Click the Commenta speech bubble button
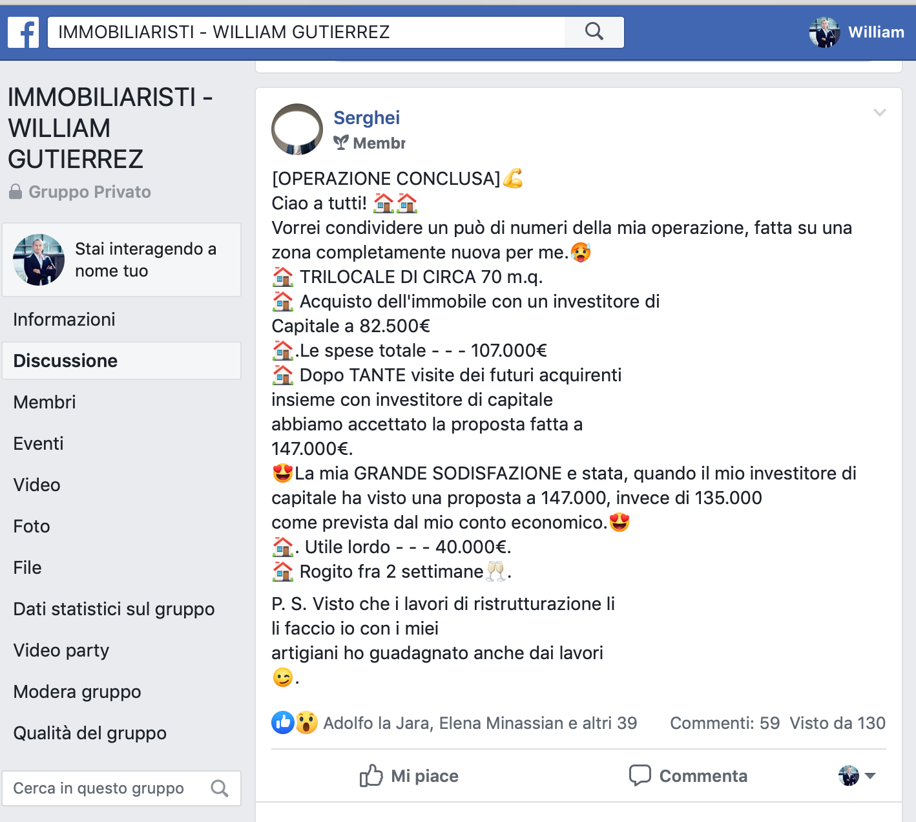The width and height of the screenshot is (916, 822). tap(688, 775)
